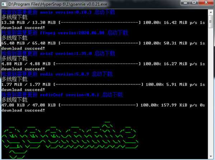Click the ffmpeg version:2020.06.08 update line
This screenshot has height=160, width=215.
click(x=64, y=33)
